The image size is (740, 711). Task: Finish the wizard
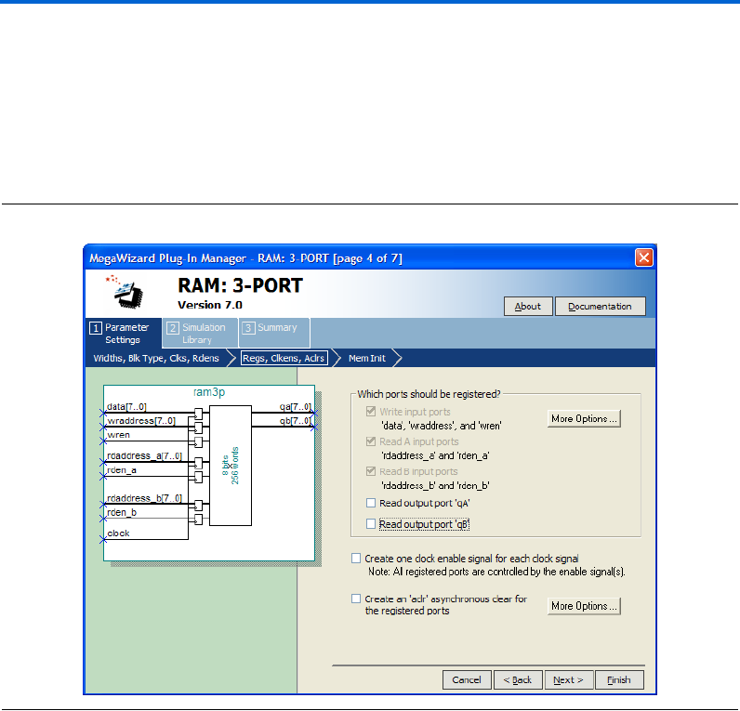[x=619, y=679]
